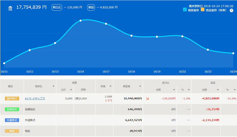Select the 10/22 data point on the chart
This screenshot has height=137, width=237.
(x=182, y=36)
